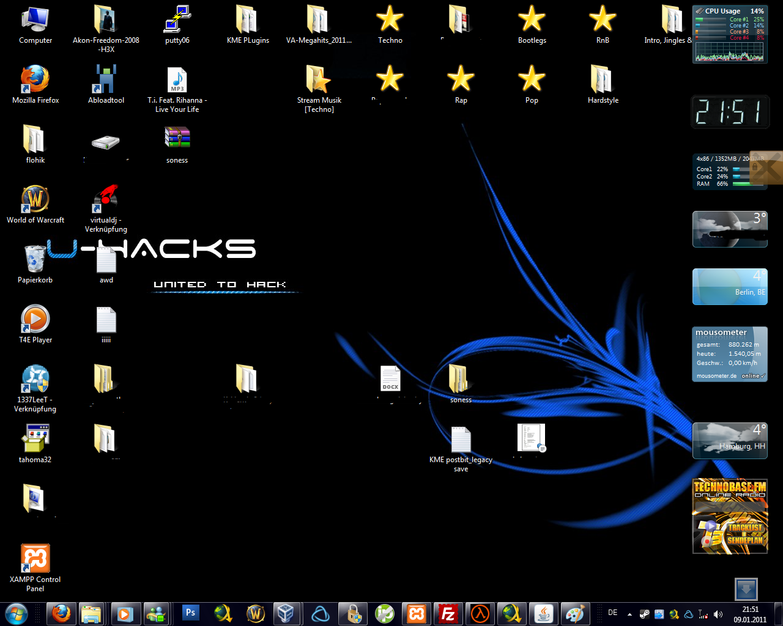Screen dimensions: 783x626
Task: Click the Abloadtool desktop icon
Action: point(106,79)
